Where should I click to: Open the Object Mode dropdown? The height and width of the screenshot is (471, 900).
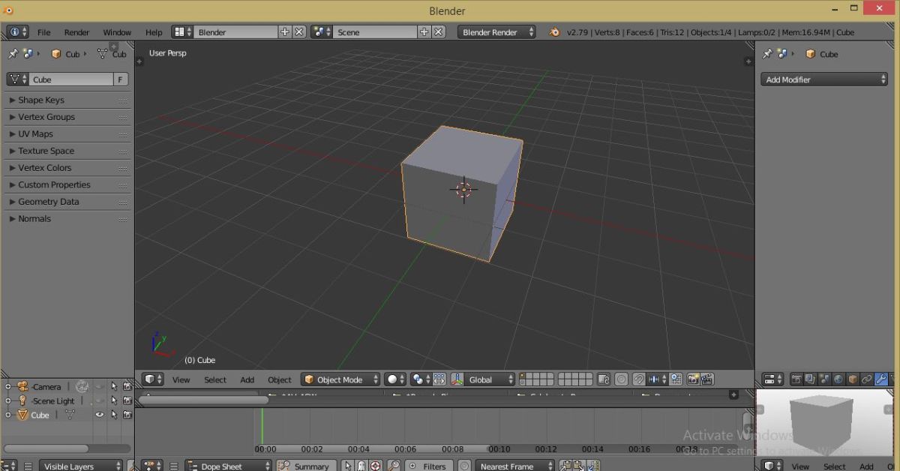point(340,379)
